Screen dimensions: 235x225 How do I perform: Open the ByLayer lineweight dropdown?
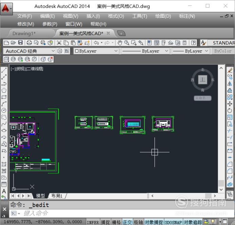(191, 51)
